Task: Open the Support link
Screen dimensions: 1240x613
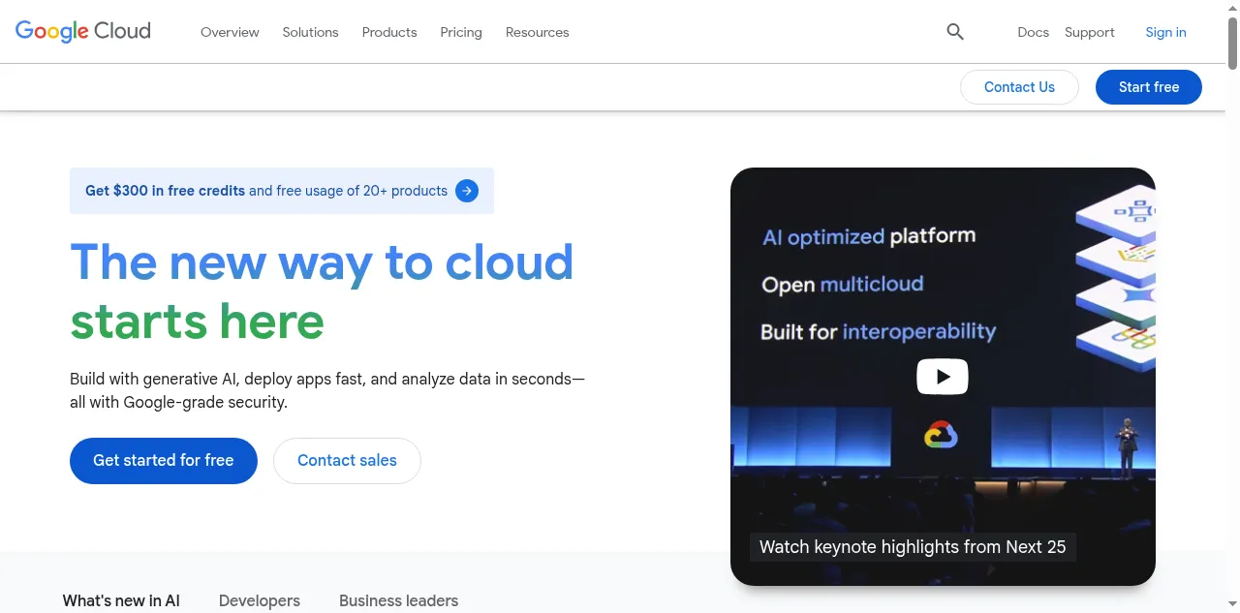Action: [1090, 32]
